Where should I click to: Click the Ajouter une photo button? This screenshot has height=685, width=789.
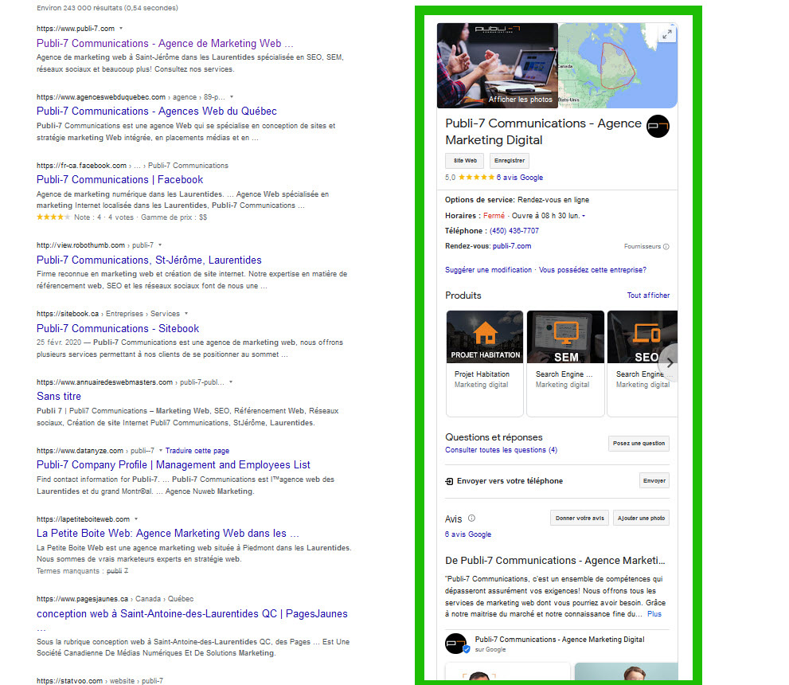tap(641, 518)
